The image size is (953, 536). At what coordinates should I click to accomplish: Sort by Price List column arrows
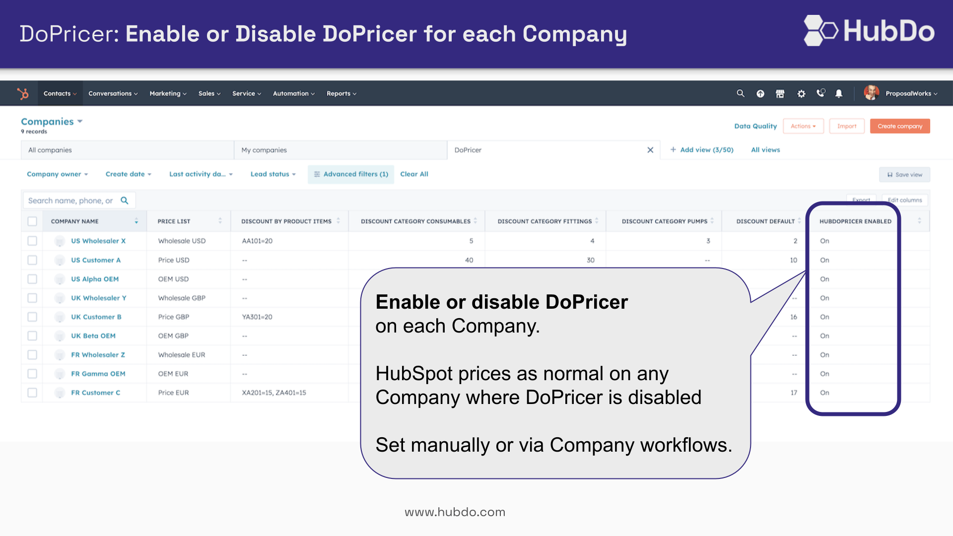(x=220, y=221)
